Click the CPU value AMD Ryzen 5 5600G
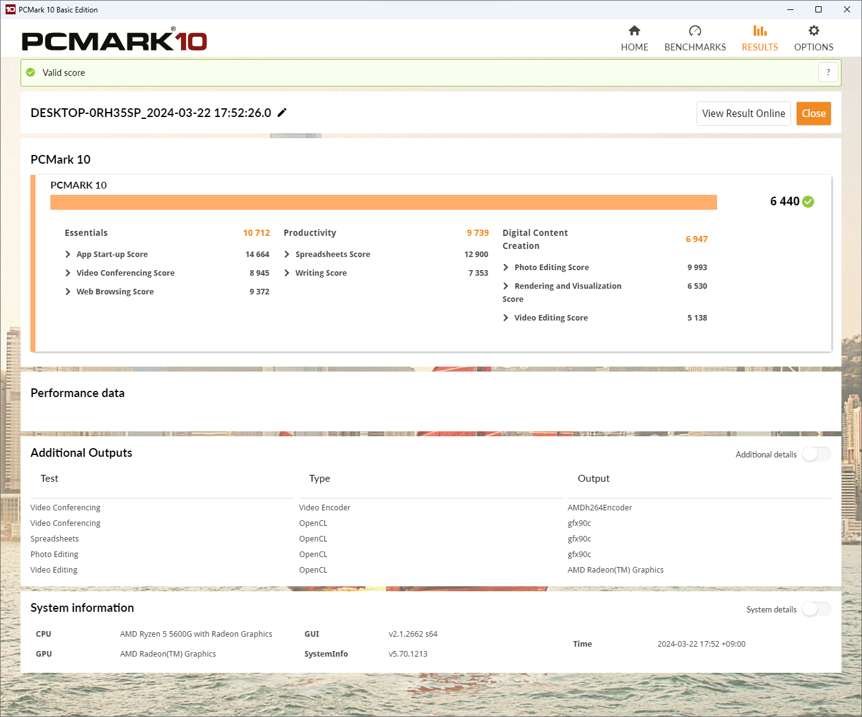This screenshot has width=862, height=717. [196, 634]
